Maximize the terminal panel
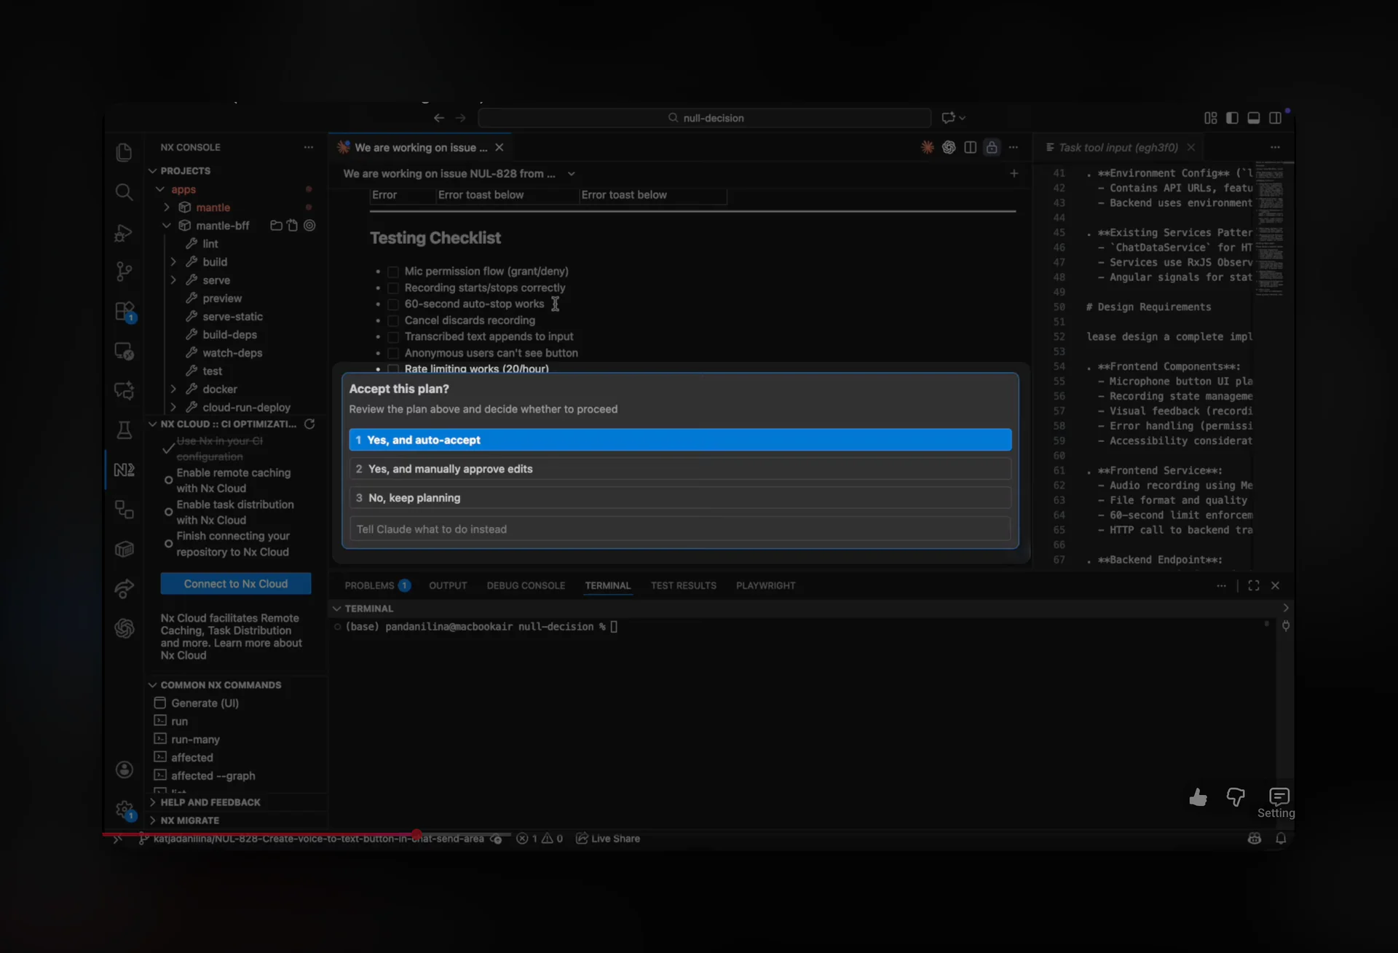Screen dimensions: 1398x953 [x=1254, y=585]
